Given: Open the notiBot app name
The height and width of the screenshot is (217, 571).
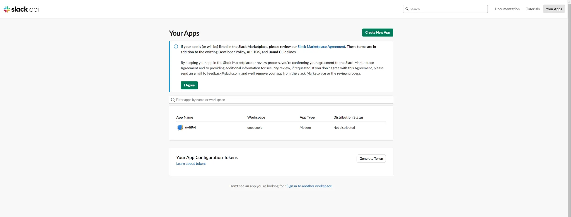Looking at the screenshot, I should pyautogui.click(x=190, y=127).
